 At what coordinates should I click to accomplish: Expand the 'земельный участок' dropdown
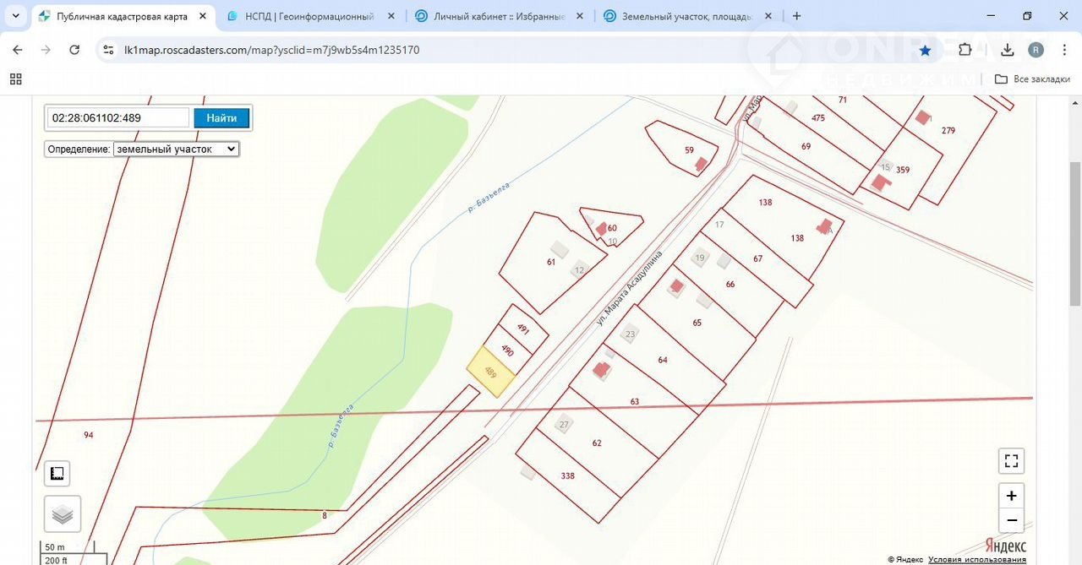click(x=176, y=149)
